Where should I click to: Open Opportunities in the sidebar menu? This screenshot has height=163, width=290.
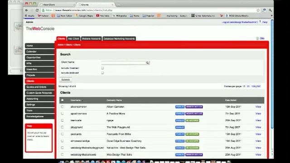(40, 58)
